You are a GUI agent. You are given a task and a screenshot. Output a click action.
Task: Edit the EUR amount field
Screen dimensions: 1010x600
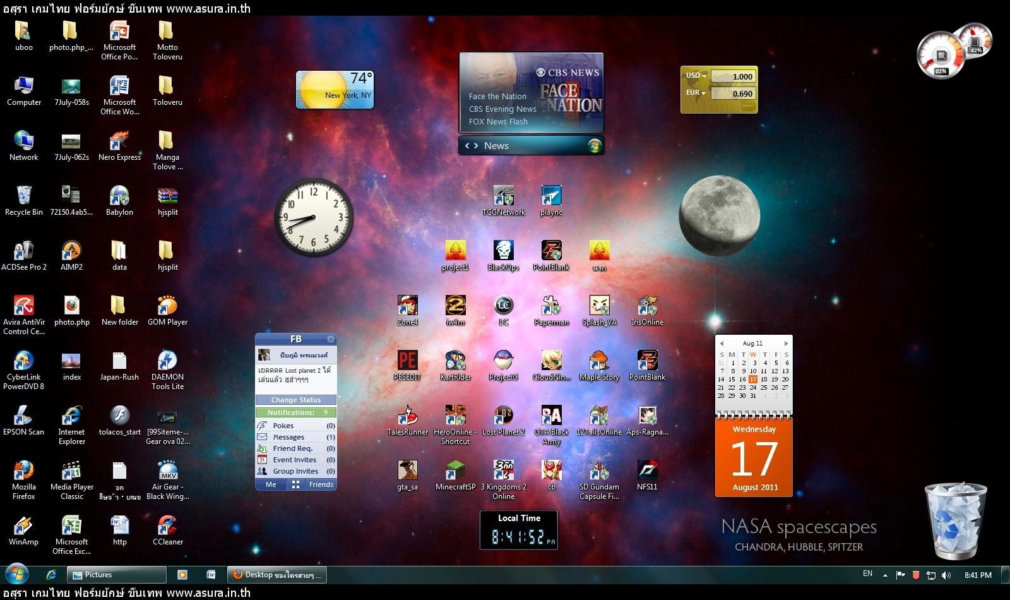pyautogui.click(x=734, y=93)
